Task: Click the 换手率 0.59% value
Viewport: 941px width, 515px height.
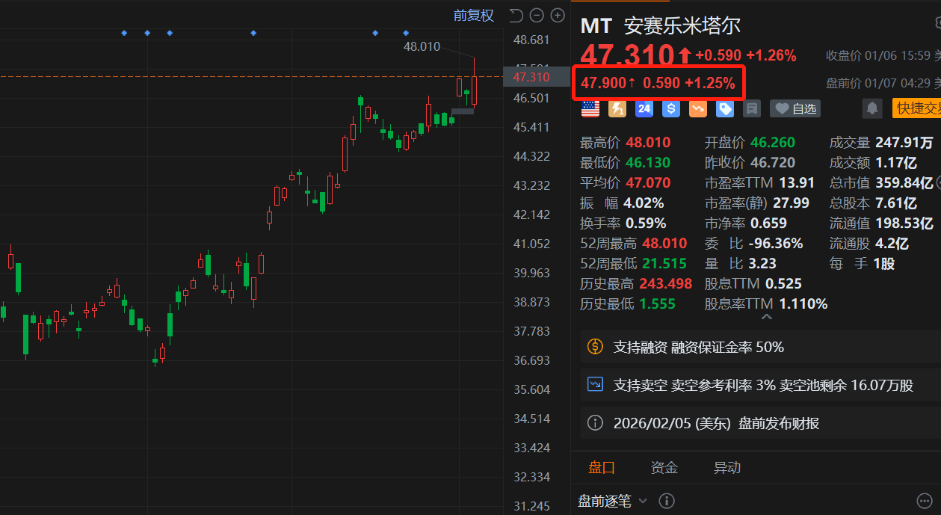Action: [x=646, y=223]
